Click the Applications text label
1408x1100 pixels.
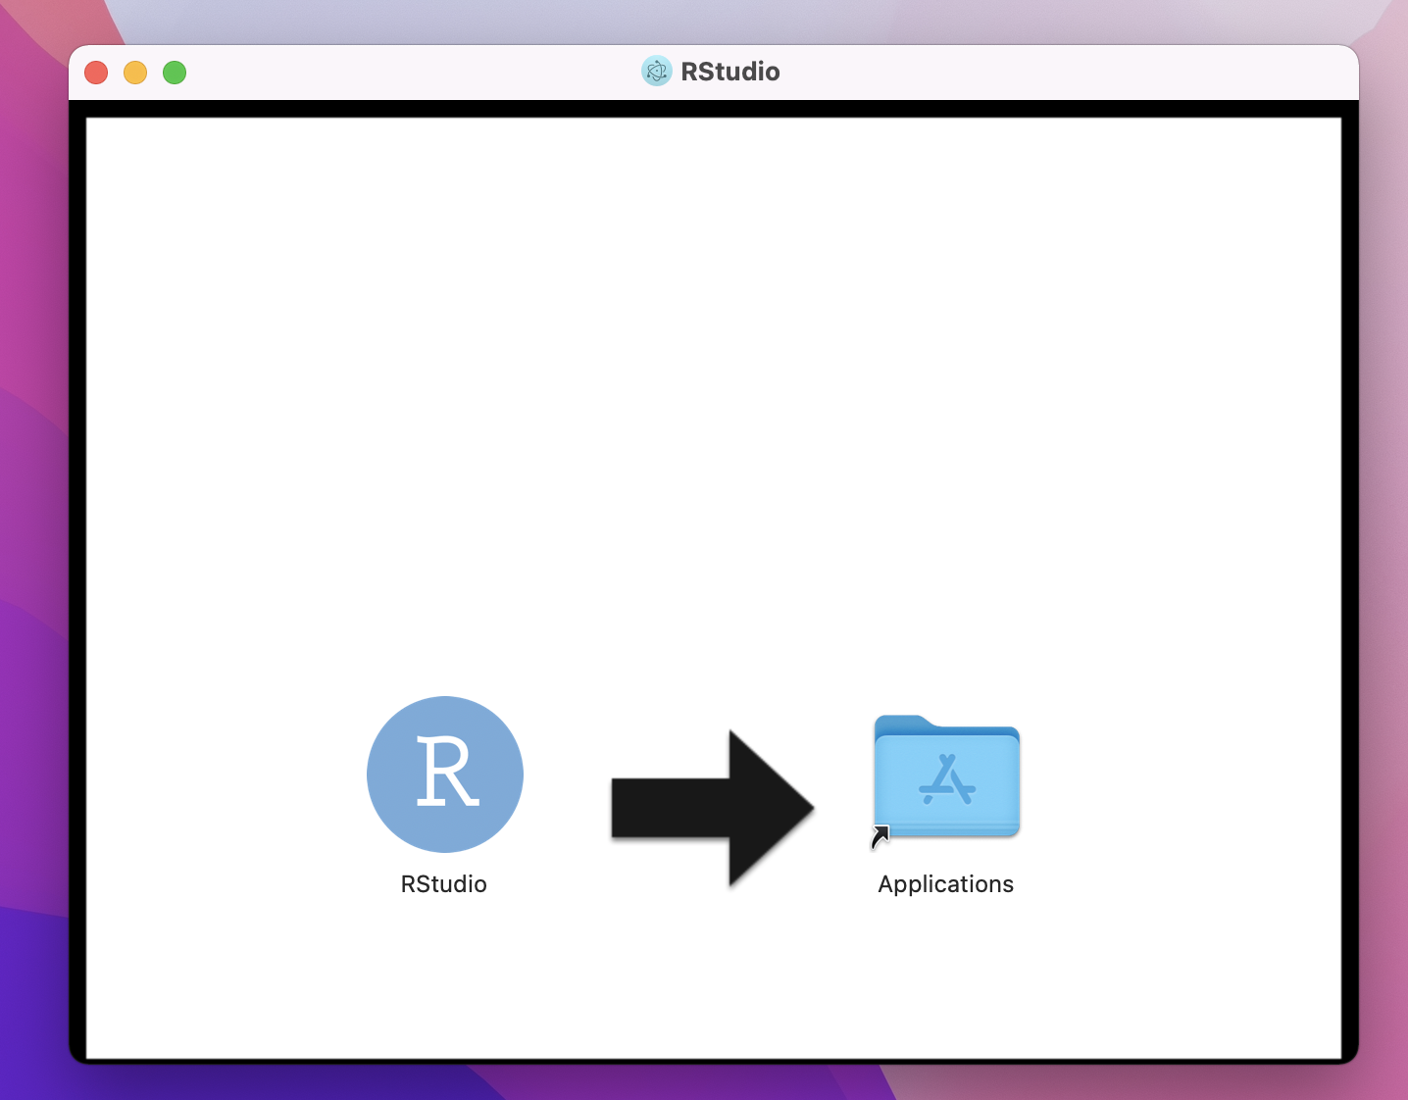click(944, 883)
